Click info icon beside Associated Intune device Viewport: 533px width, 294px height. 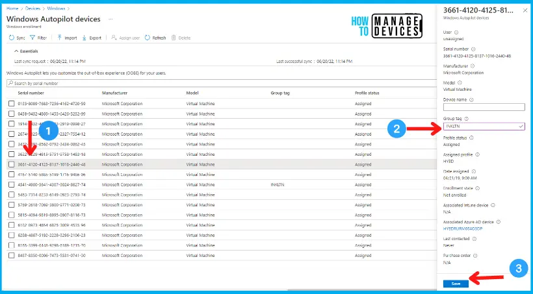tap(493, 205)
